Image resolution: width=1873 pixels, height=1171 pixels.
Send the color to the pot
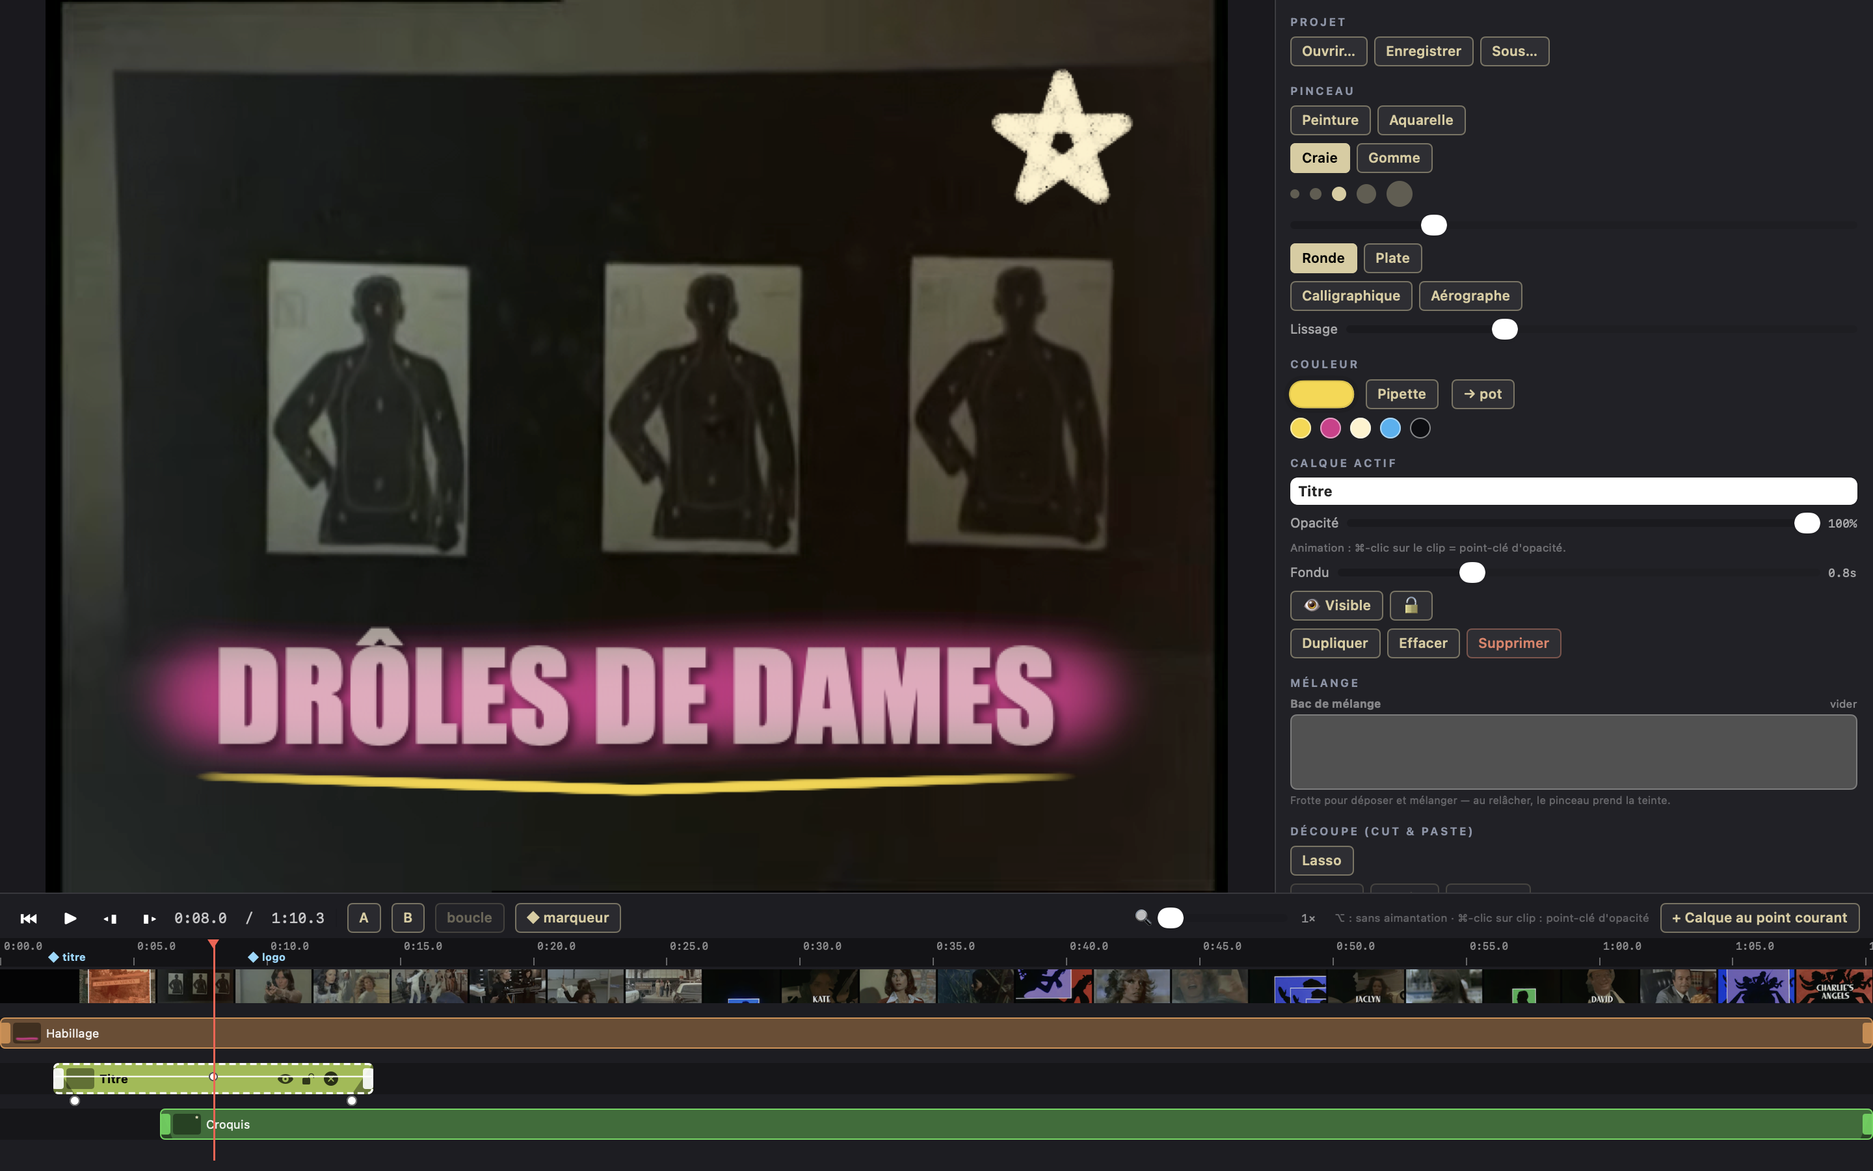[1482, 394]
